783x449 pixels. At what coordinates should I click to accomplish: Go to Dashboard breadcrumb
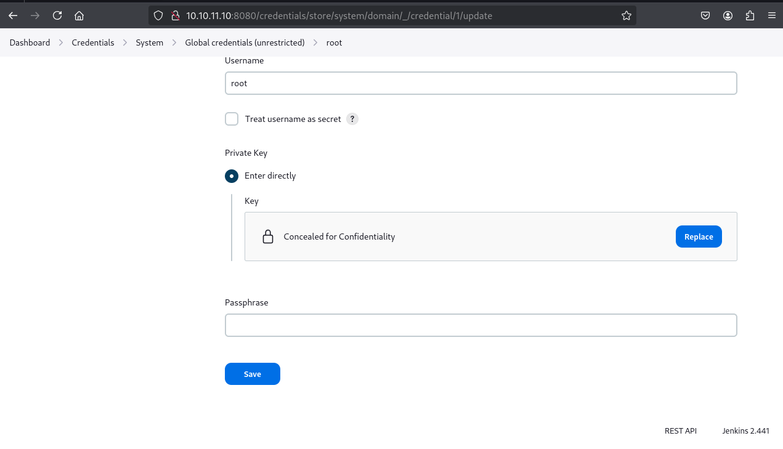[x=30, y=42]
